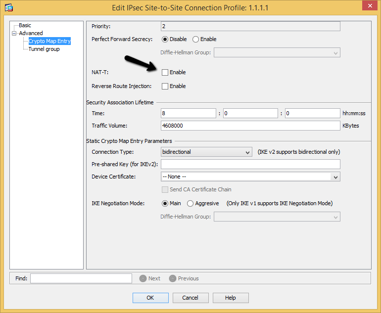Collapse the Advanced tree node
Image resolution: width=381 pixels, height=313 pixels.
14,33
